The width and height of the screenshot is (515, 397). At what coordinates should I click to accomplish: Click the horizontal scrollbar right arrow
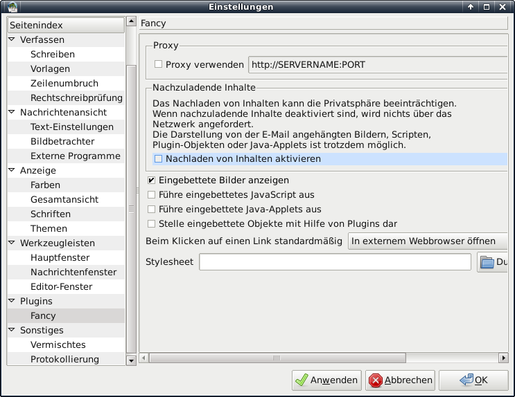click(503, 358)
